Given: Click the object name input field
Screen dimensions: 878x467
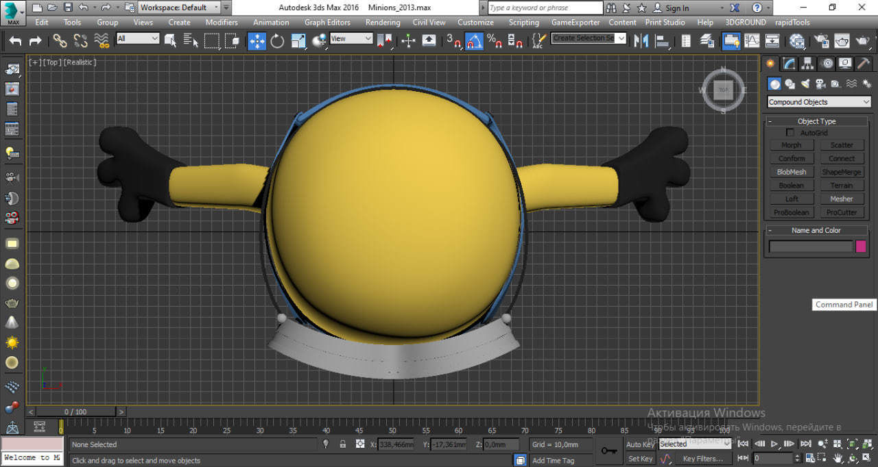Looking at the screenshot, I should [x=811, y=247].
